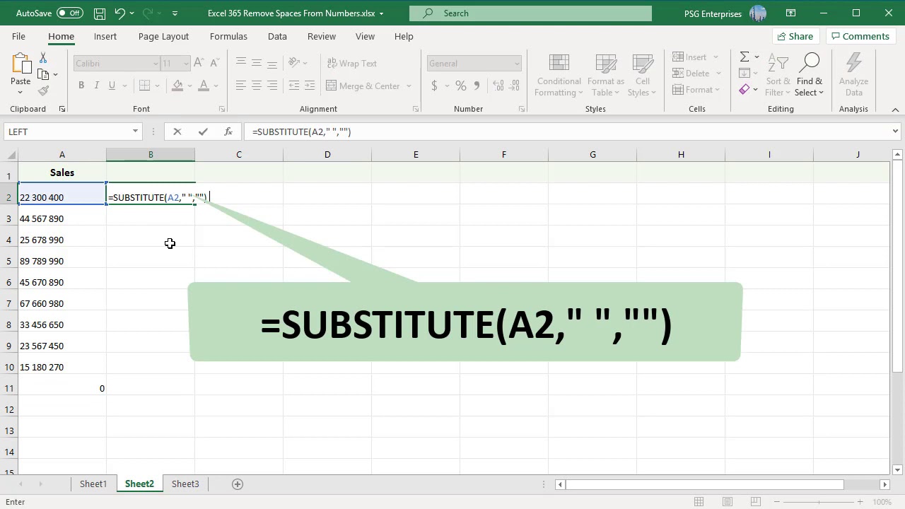Open Cell Styles gallery

click(x=642, y=75)
